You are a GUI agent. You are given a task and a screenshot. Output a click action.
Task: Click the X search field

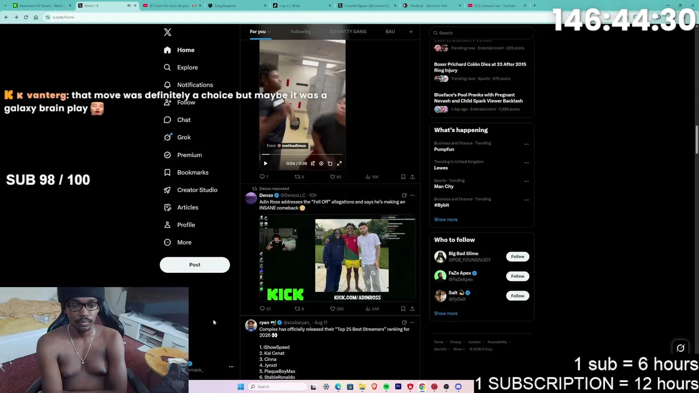click(482, 33)
